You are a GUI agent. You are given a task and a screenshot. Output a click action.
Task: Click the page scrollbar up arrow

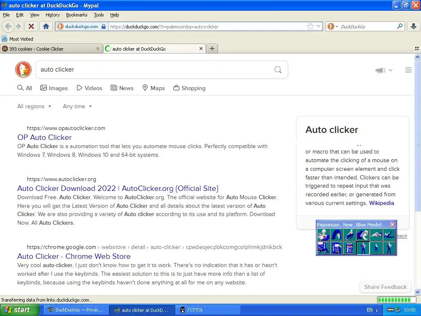tap(417, 57)
